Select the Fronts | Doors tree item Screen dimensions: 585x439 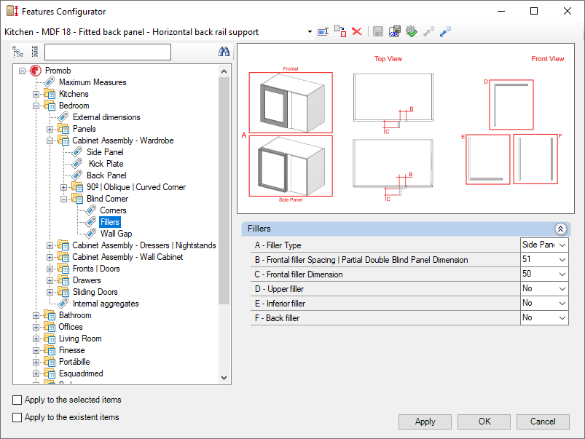pos(96,269)
